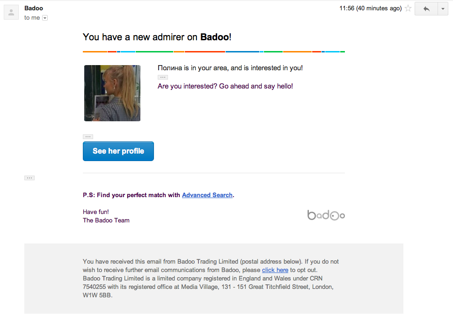
Task: Click the 'to me' recipient text
Action: [x=32, y=18]
